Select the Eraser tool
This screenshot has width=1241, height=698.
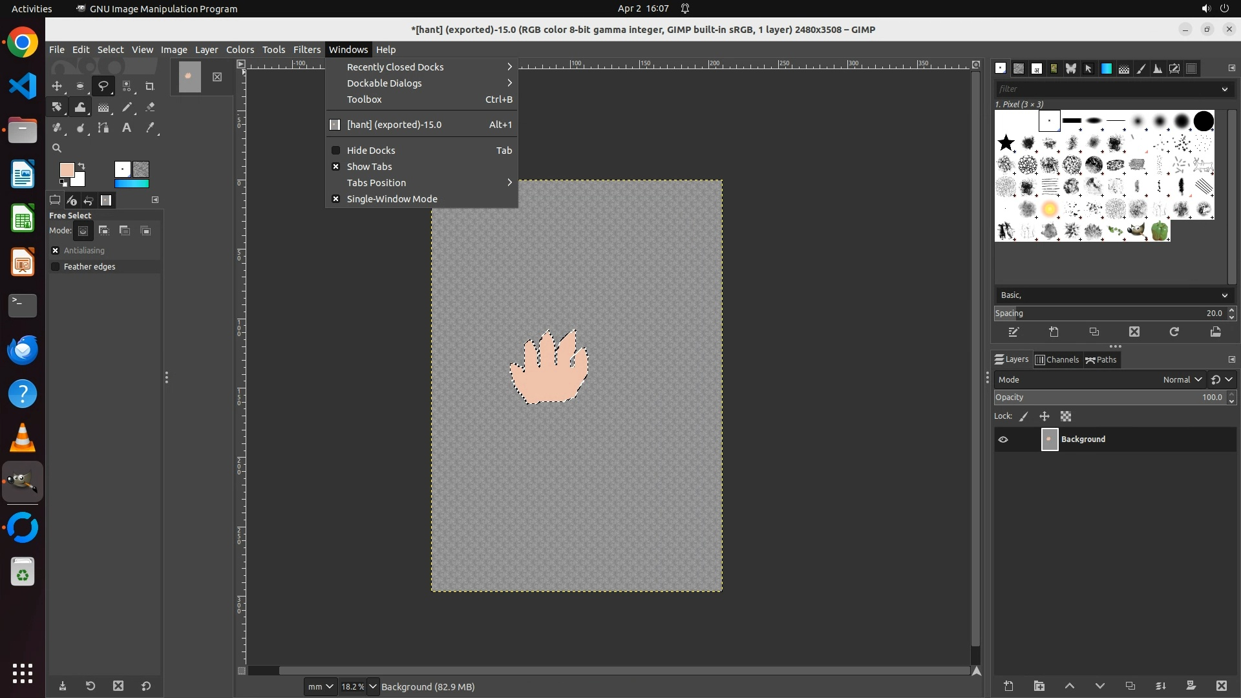pyautogui.click(x=150, y=107)
